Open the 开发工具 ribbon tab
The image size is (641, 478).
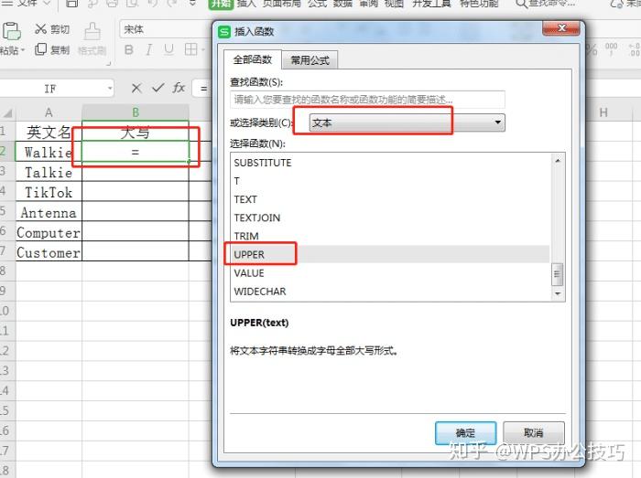point(431,4)
